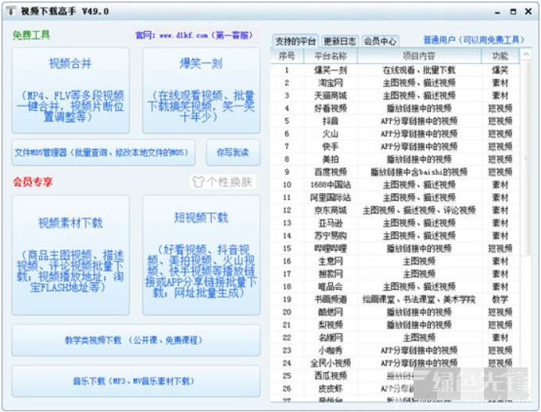Image resolution: width=541 pixels, height=412 pixels.
Task: Switch to the 支持的平台 tab
Action: pyautogui.click(x=296, y=41)
